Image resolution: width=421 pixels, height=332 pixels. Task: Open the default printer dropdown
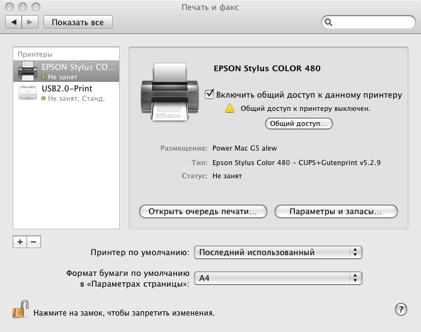tap(278, 252)
